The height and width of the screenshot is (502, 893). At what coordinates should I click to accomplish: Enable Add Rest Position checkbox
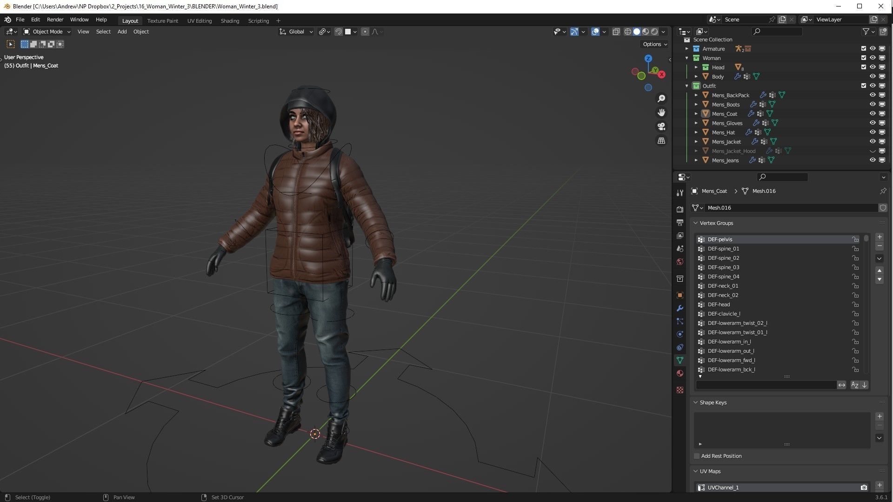(697, 456)
